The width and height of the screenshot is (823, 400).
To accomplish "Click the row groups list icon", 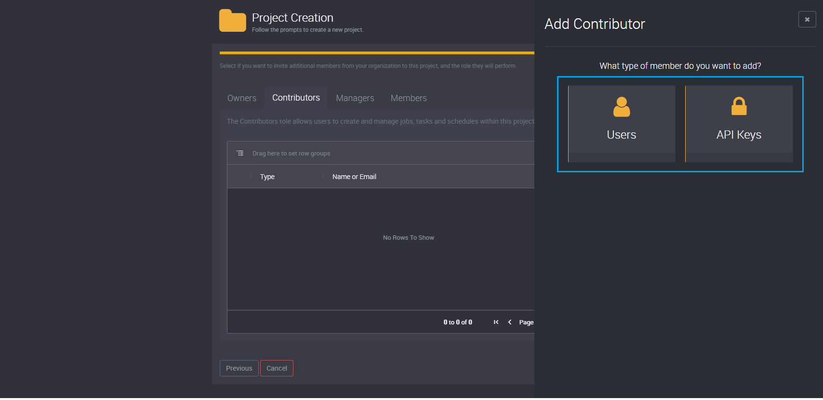I will tap(240, 153).
